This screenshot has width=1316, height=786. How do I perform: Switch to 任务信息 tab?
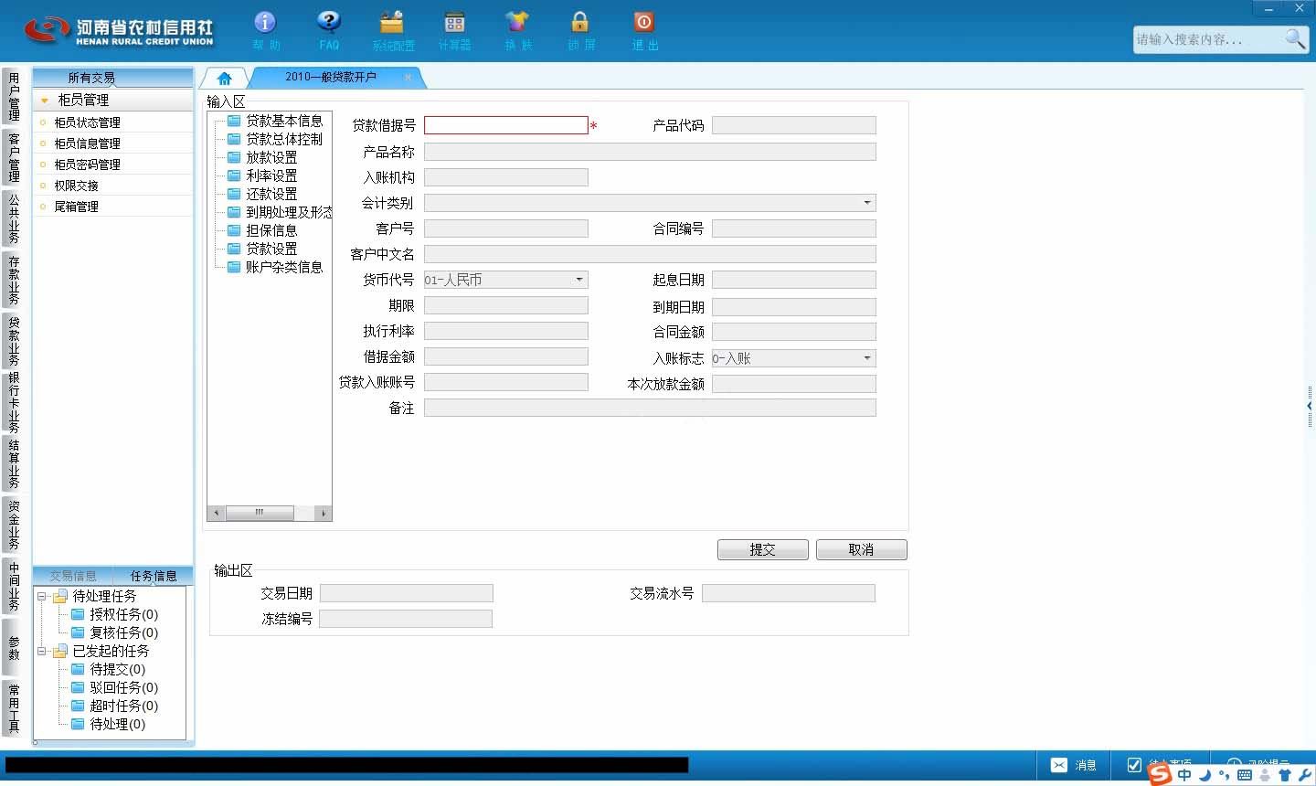[153, 576]
